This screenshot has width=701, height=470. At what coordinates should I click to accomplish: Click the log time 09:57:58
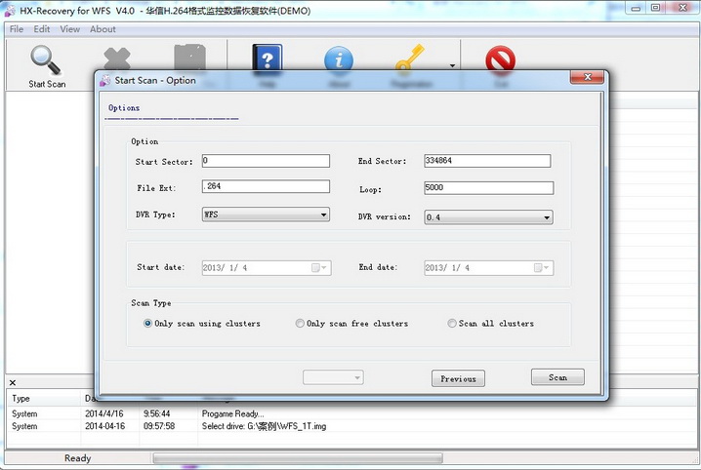point(159,426)
